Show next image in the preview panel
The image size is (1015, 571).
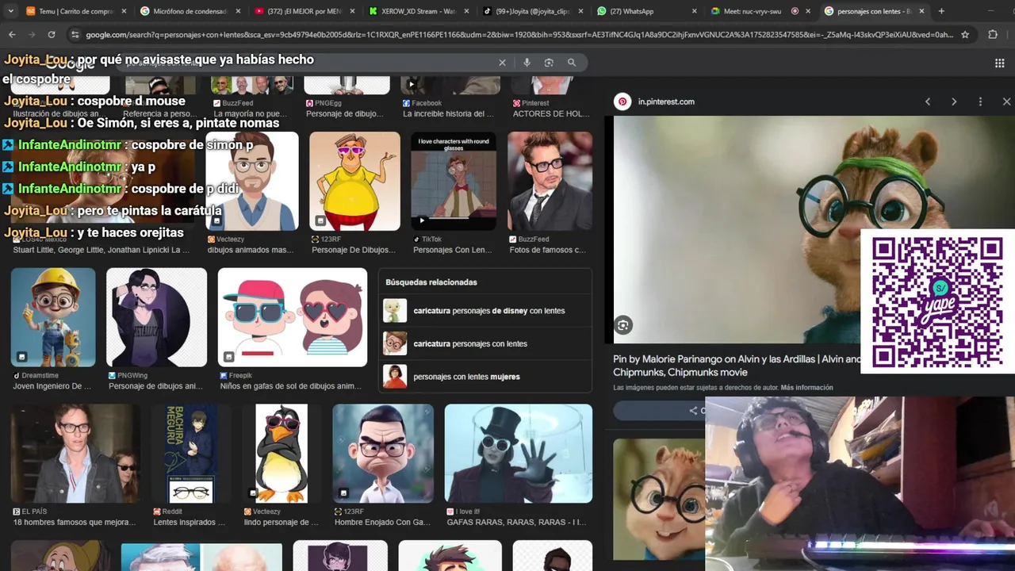[x=954, y=102]
